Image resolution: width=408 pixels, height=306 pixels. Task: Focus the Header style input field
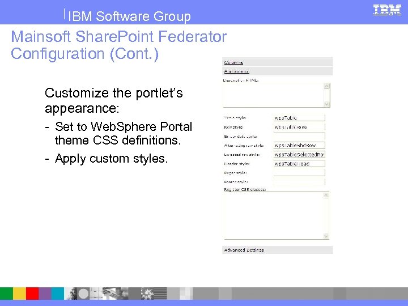299,163
